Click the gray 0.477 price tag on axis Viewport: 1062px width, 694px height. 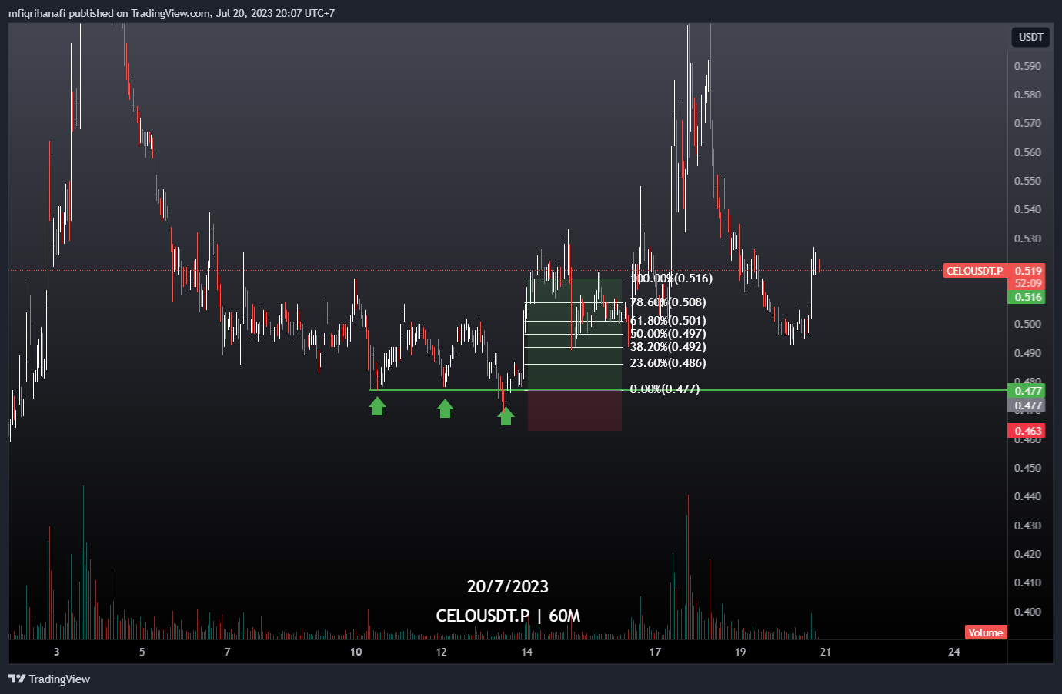tap(1027, 405)
